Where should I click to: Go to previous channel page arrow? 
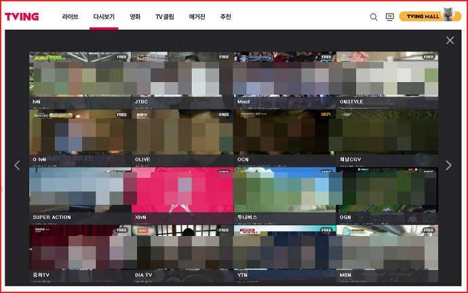point(18,165)
